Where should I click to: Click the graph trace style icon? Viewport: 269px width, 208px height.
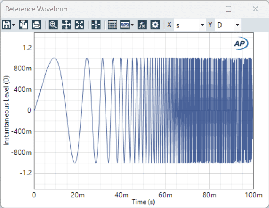[125, 25]
